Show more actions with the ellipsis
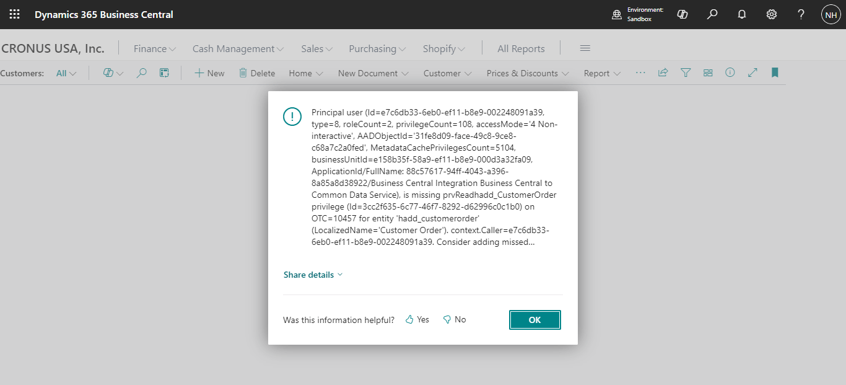Viewport: 846px width, 385px height. (640, 73)
